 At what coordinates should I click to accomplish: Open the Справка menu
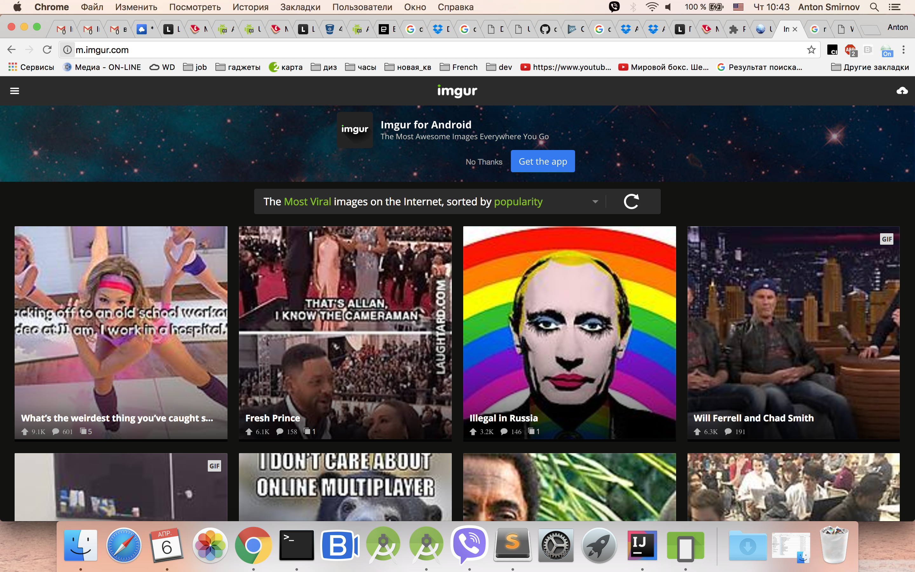click(x=455, y=7)
